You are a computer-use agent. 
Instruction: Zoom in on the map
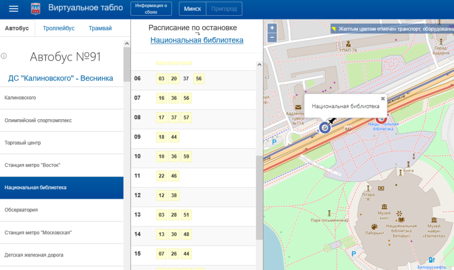point(272,28)
